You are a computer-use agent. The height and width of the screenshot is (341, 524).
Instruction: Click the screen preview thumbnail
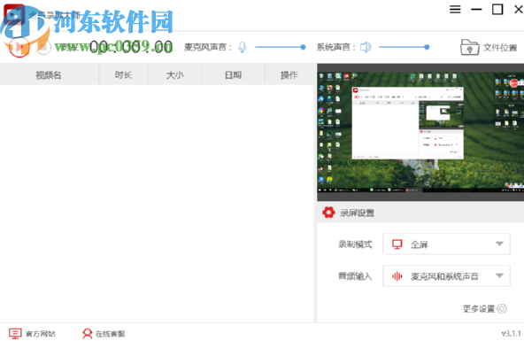(420, 132)
